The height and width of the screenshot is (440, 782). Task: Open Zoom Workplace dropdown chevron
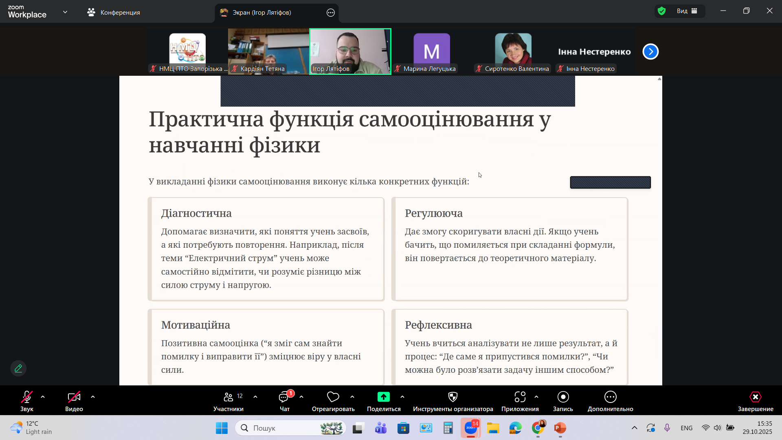(x=65, y=12)
